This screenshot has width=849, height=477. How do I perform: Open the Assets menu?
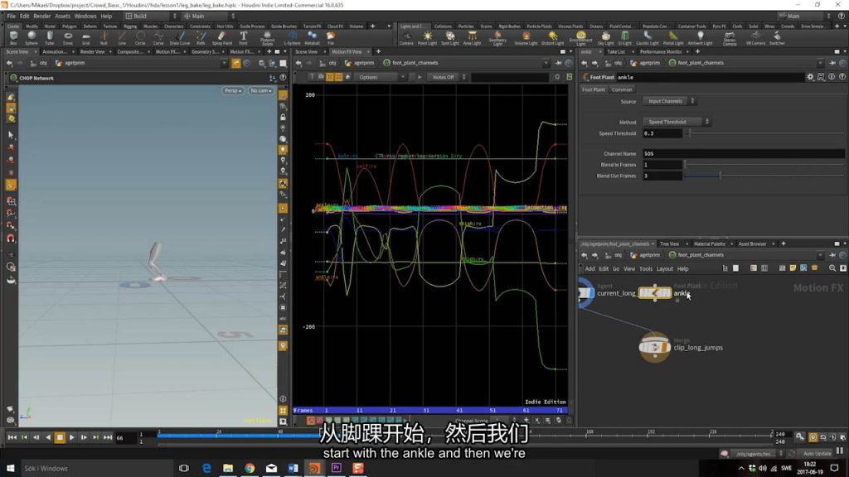62,17
